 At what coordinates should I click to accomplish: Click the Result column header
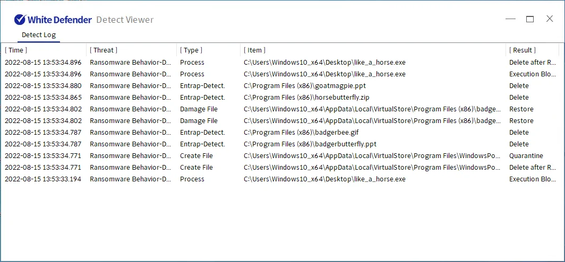click(523, 50)
